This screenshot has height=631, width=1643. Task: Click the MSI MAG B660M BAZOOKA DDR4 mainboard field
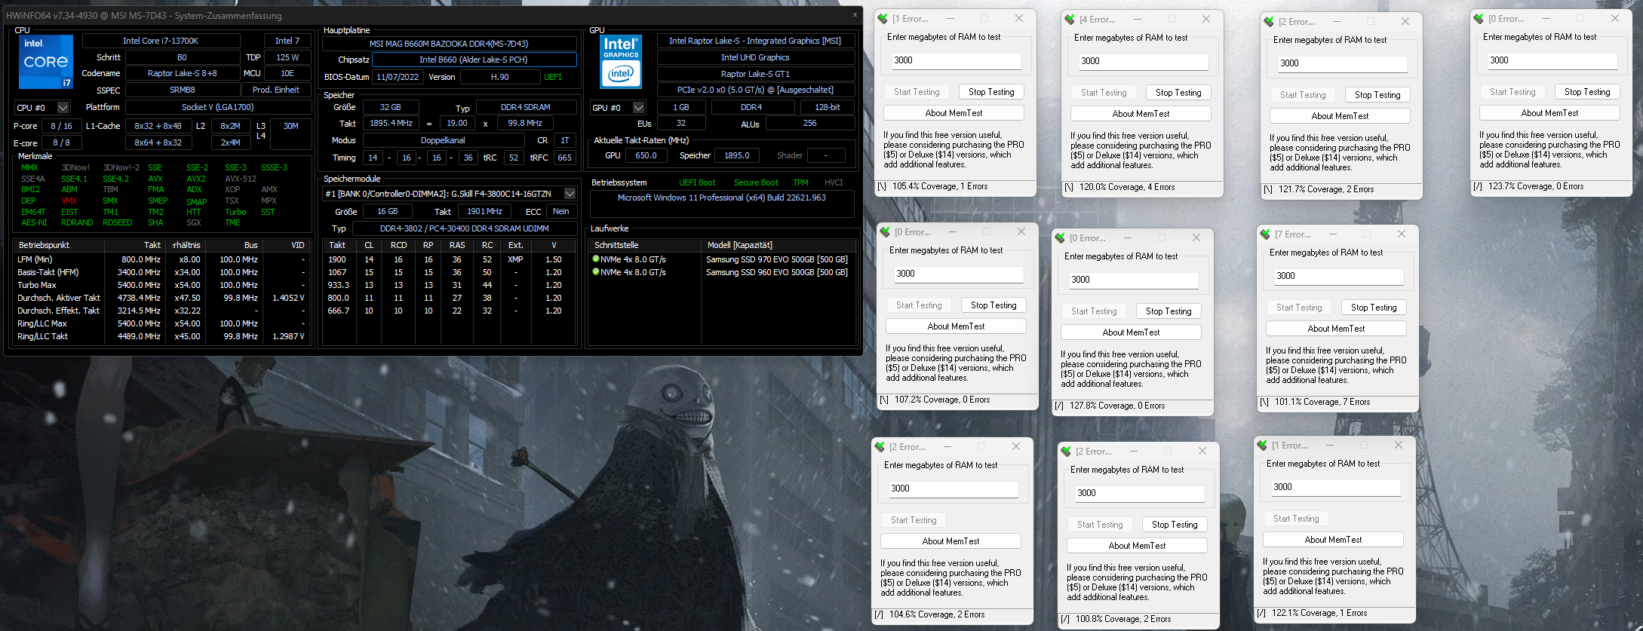[449, 44]
